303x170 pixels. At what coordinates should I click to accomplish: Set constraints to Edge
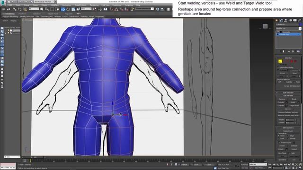coord(288,136)
